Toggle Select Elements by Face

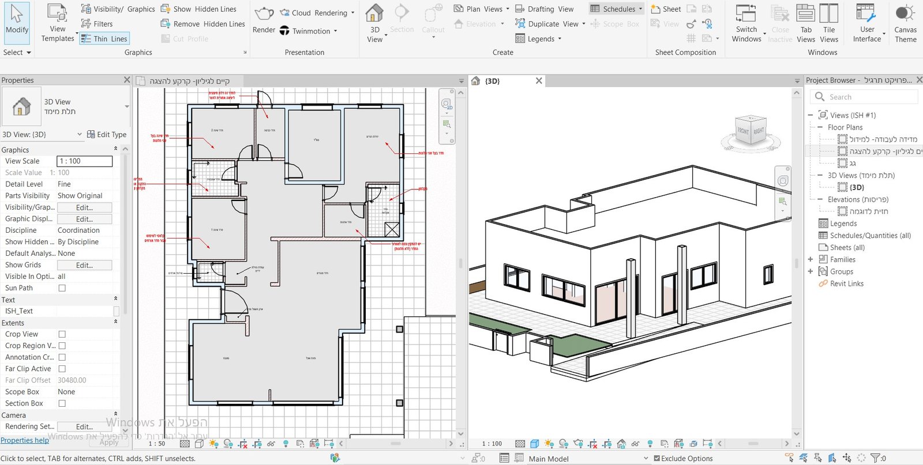pyautogui.click(x=832, y=458)
